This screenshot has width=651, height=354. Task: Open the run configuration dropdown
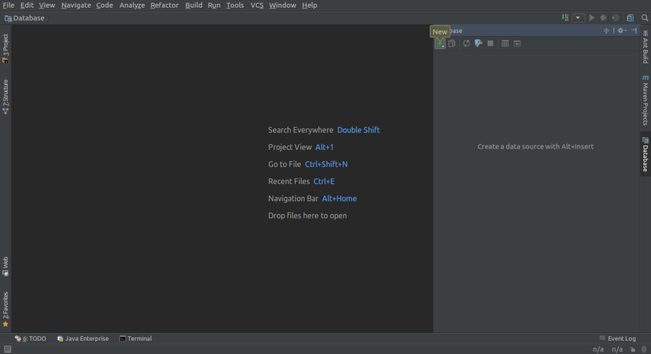pos(579,18)
